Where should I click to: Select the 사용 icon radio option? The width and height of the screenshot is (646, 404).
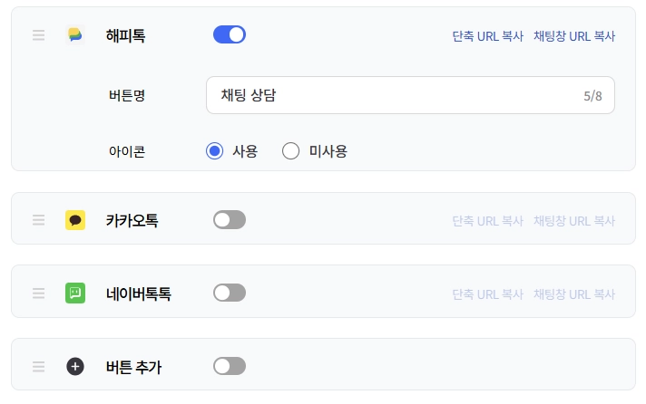pyautogui.click(x=215, y=151)
